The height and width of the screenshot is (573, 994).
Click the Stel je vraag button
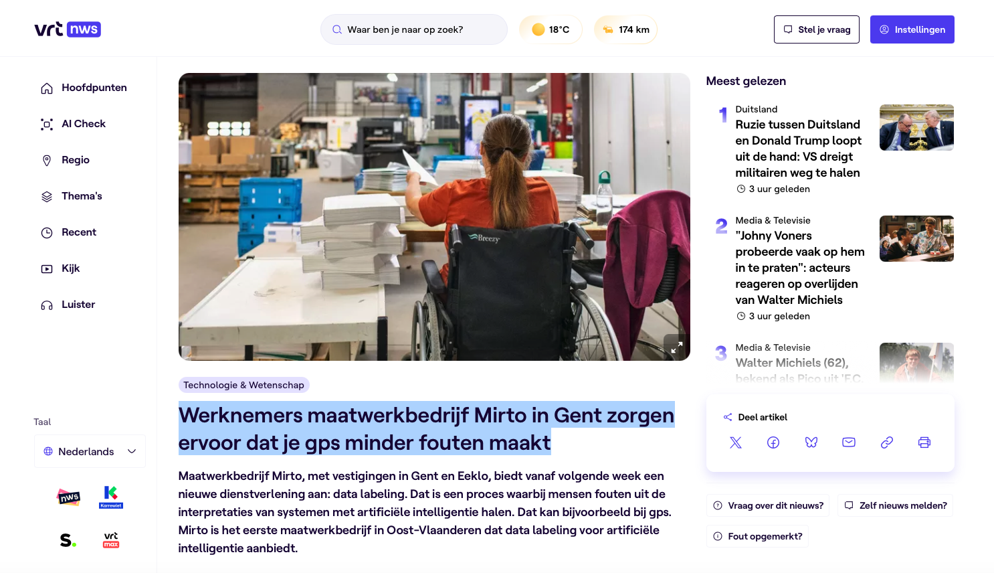click(x=817, y=29)
